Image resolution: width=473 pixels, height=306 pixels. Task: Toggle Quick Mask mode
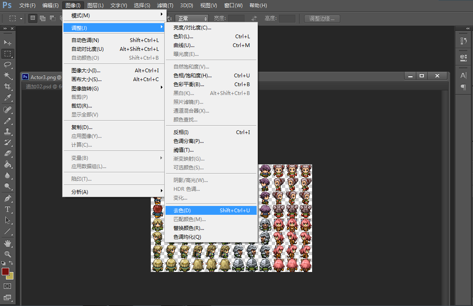click(x=8, y=286)
